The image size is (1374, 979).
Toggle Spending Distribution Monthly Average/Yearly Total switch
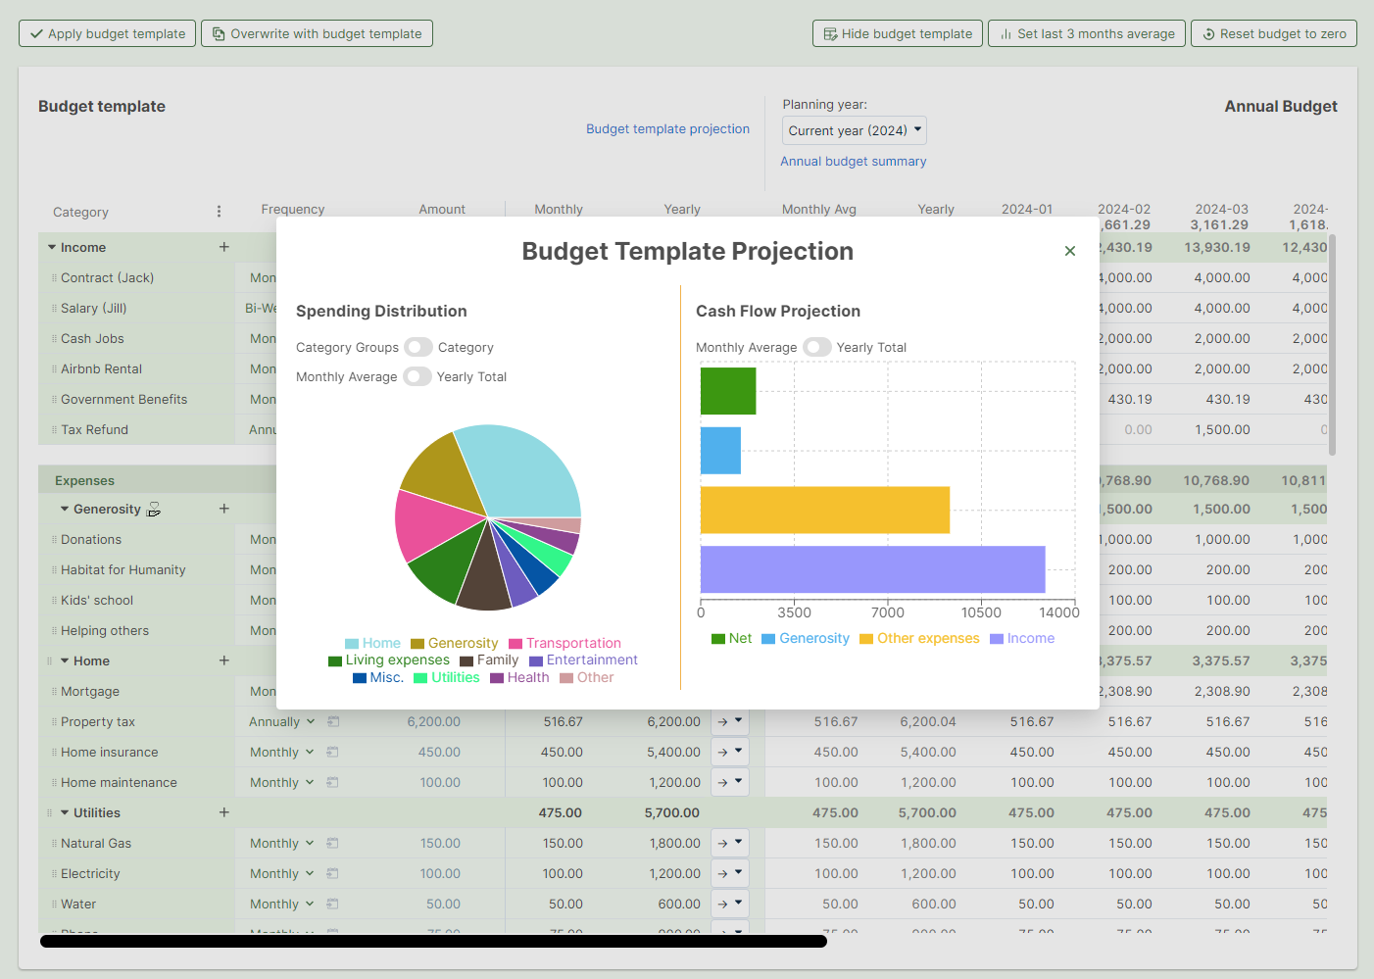[x=417, y=376]
